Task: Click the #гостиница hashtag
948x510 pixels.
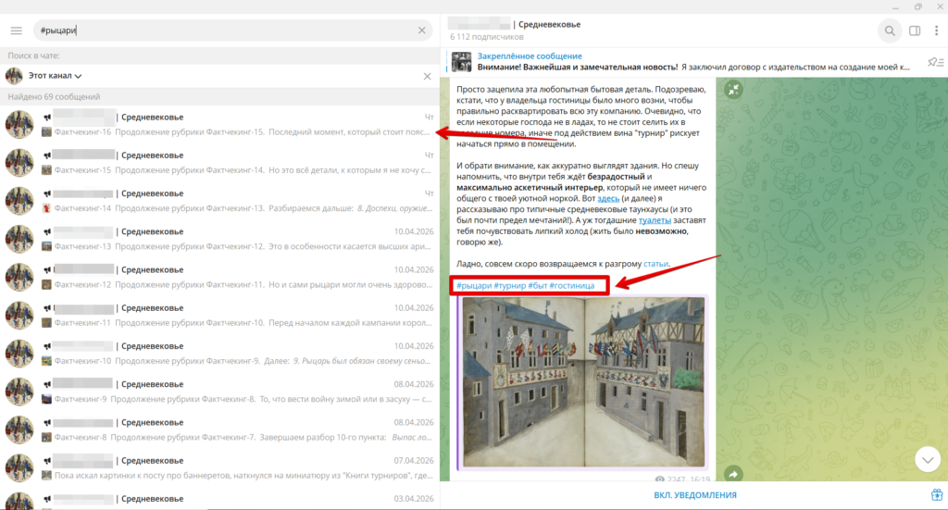Action: tap(572, 286)
